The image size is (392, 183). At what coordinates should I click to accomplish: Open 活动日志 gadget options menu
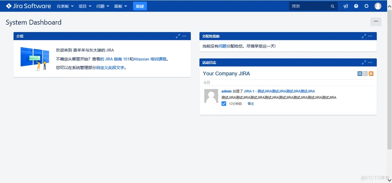[370, 62]
